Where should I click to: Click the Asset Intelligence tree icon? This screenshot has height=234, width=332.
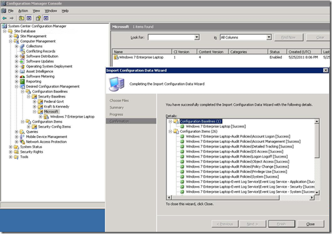click(22, 71)
